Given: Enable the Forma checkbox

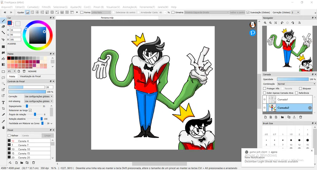Looking at the screenshot, I should click(x=82, y=12).
